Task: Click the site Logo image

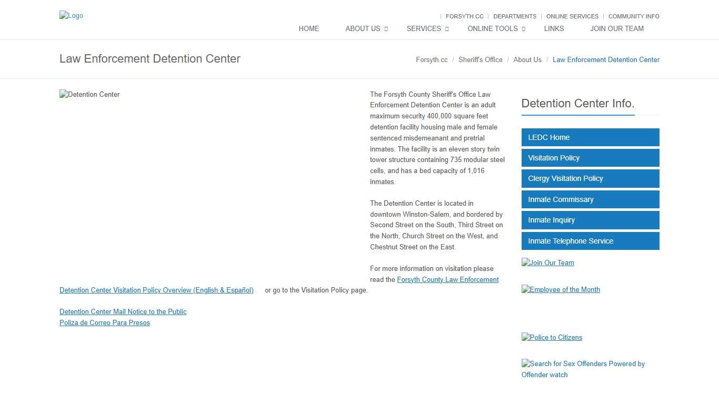Action: (71, 15)
